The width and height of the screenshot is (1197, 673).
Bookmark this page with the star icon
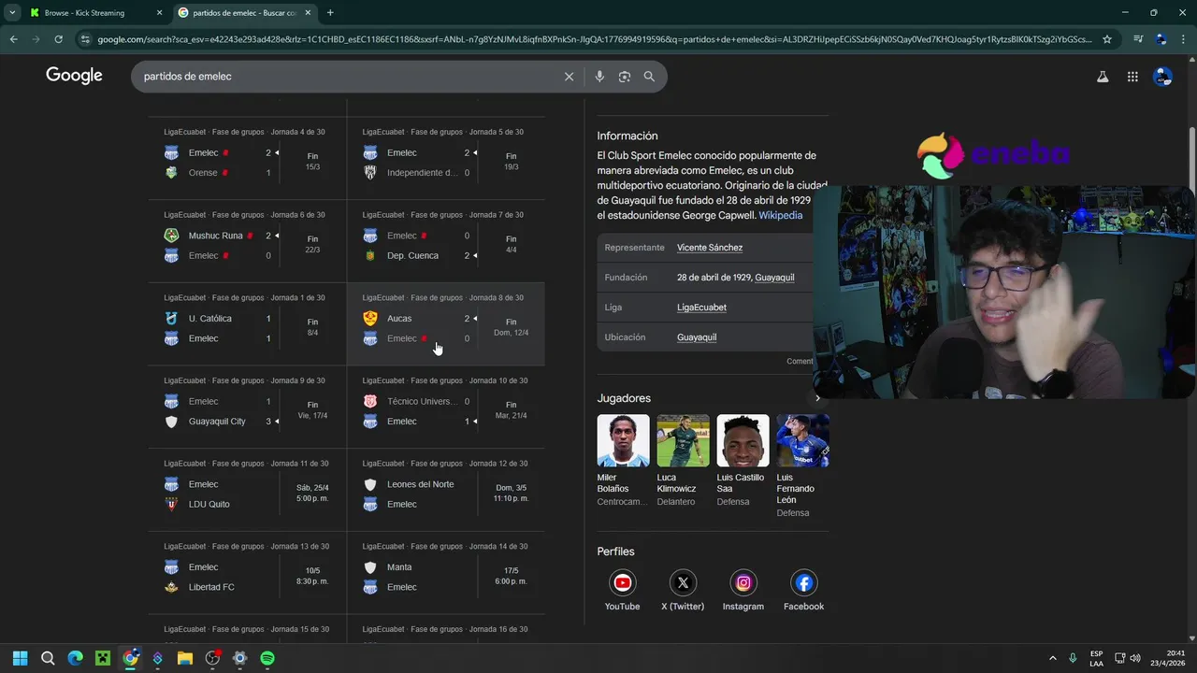(1107, 39)
